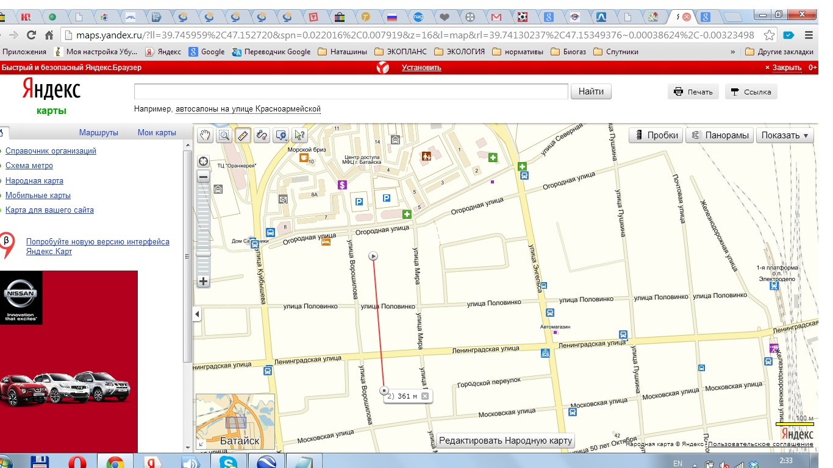
Task: Click the bus stop icon near Автомагазин
Action: point(549,313)
